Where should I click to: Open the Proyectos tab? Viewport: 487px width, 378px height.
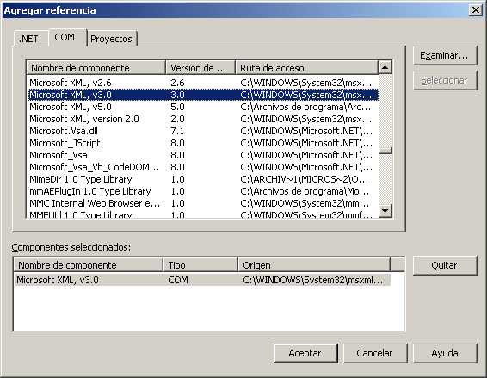point(112,39)
